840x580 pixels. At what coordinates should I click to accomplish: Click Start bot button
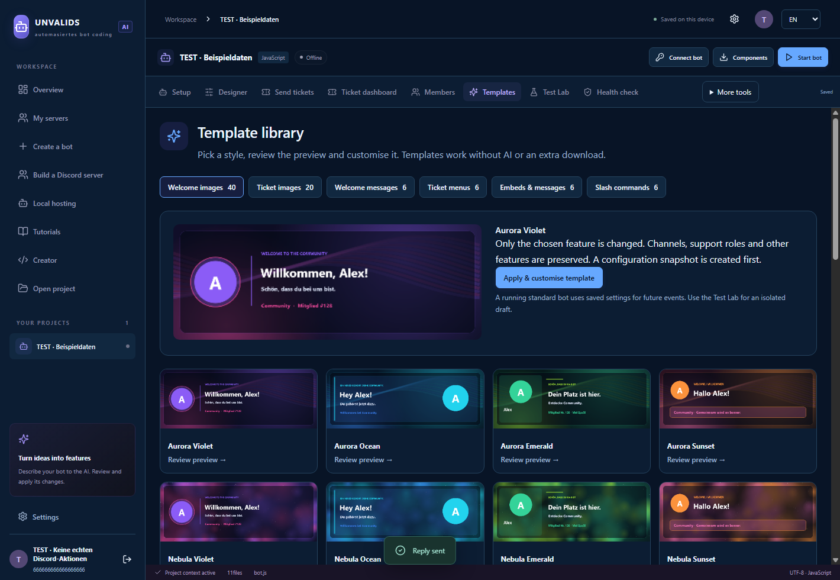(803, 57)
